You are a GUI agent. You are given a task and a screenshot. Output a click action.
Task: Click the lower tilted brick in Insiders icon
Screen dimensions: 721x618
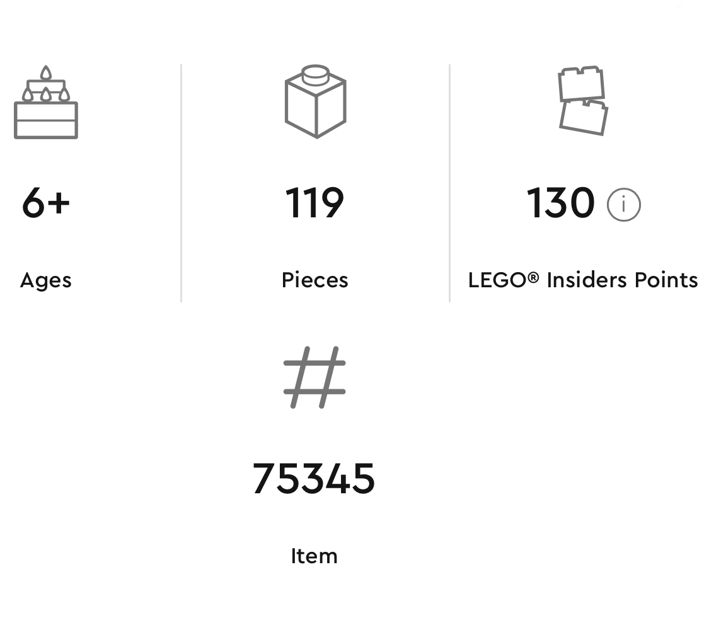point(584,118)
